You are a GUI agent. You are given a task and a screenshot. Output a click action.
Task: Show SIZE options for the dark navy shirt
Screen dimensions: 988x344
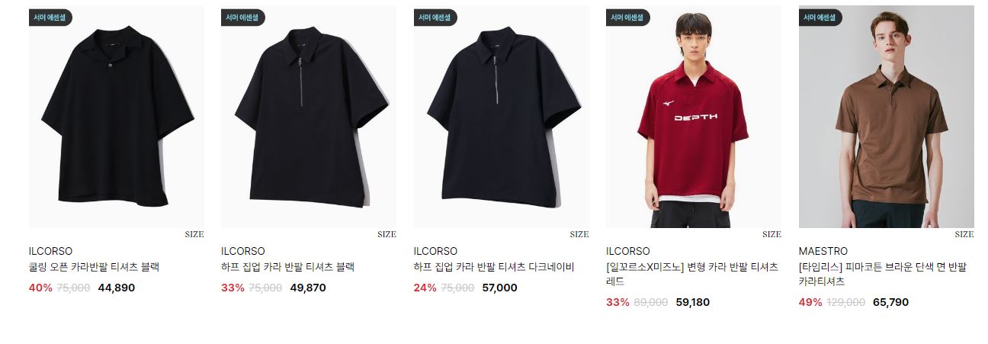pos(579,235)
